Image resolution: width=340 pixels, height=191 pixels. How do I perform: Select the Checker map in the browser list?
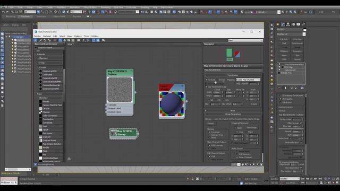46,112
